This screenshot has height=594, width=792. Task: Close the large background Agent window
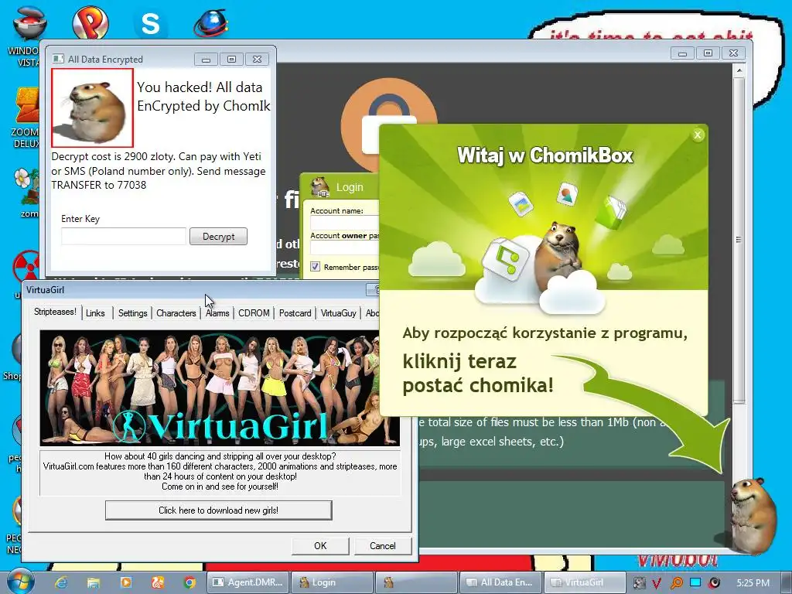pyautogui.click(x=733, y=53)
